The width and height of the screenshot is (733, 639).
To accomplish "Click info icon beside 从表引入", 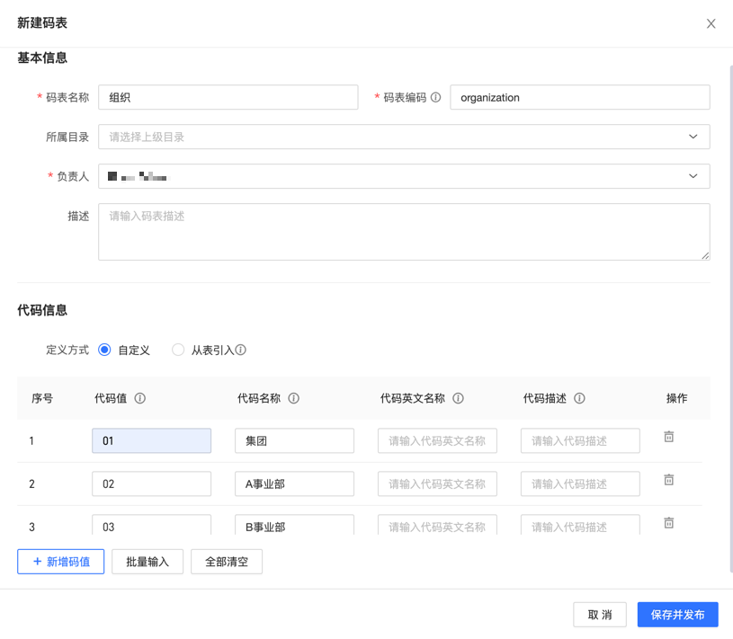I will (x=240, y=350).
